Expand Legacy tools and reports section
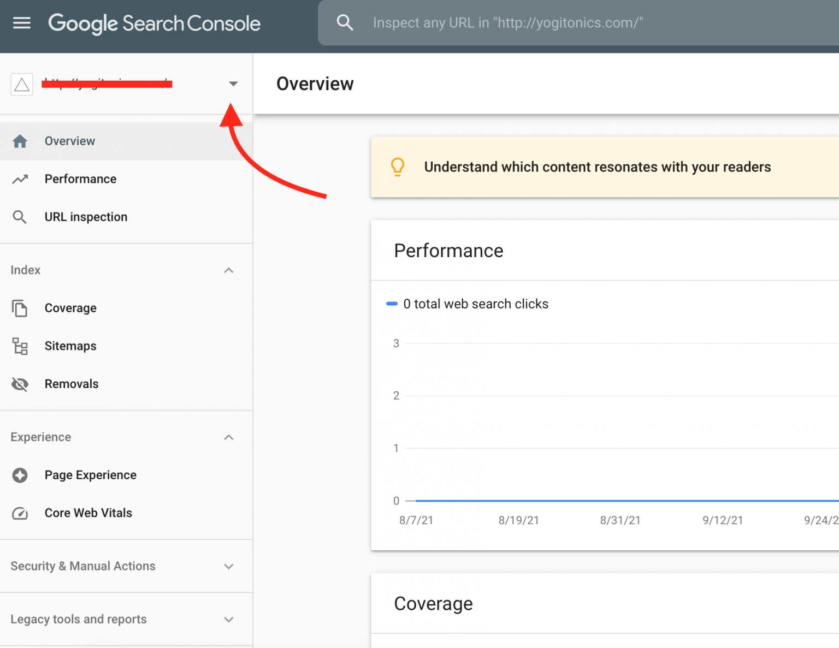 229,620
